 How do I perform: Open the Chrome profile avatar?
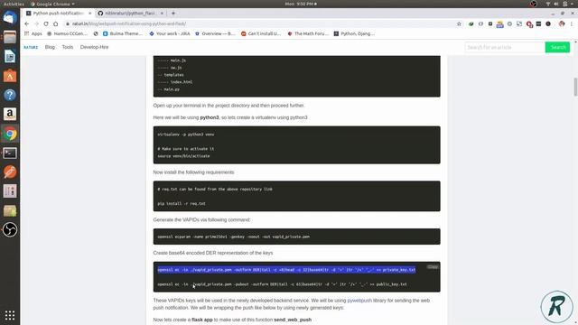pos(562,23)
